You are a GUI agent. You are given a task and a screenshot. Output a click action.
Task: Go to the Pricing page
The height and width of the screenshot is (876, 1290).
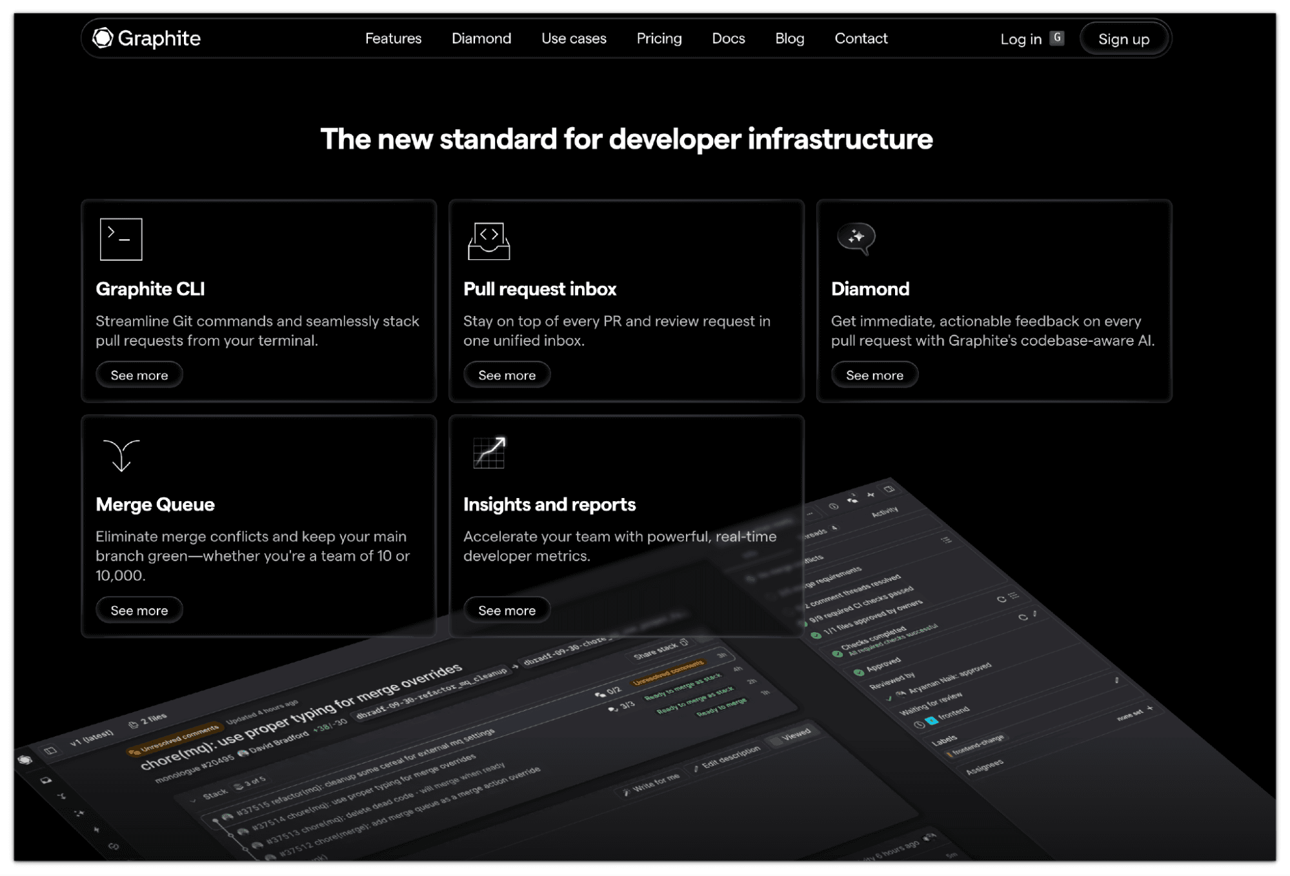[658, 39]
